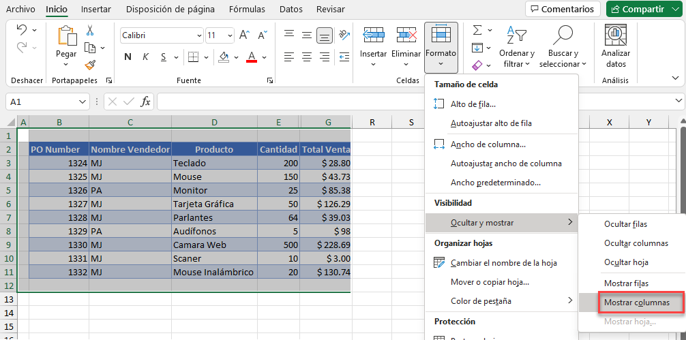Align text to the left
Screen dimensions: 686x340
click(288, 57)
